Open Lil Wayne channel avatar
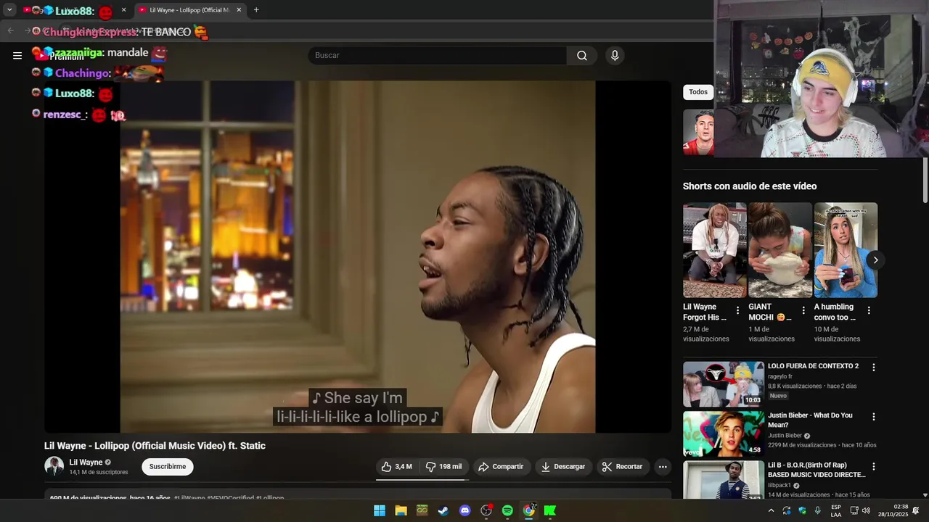The height and width of the screenshot is (522, 929). [x=54, y=466]
